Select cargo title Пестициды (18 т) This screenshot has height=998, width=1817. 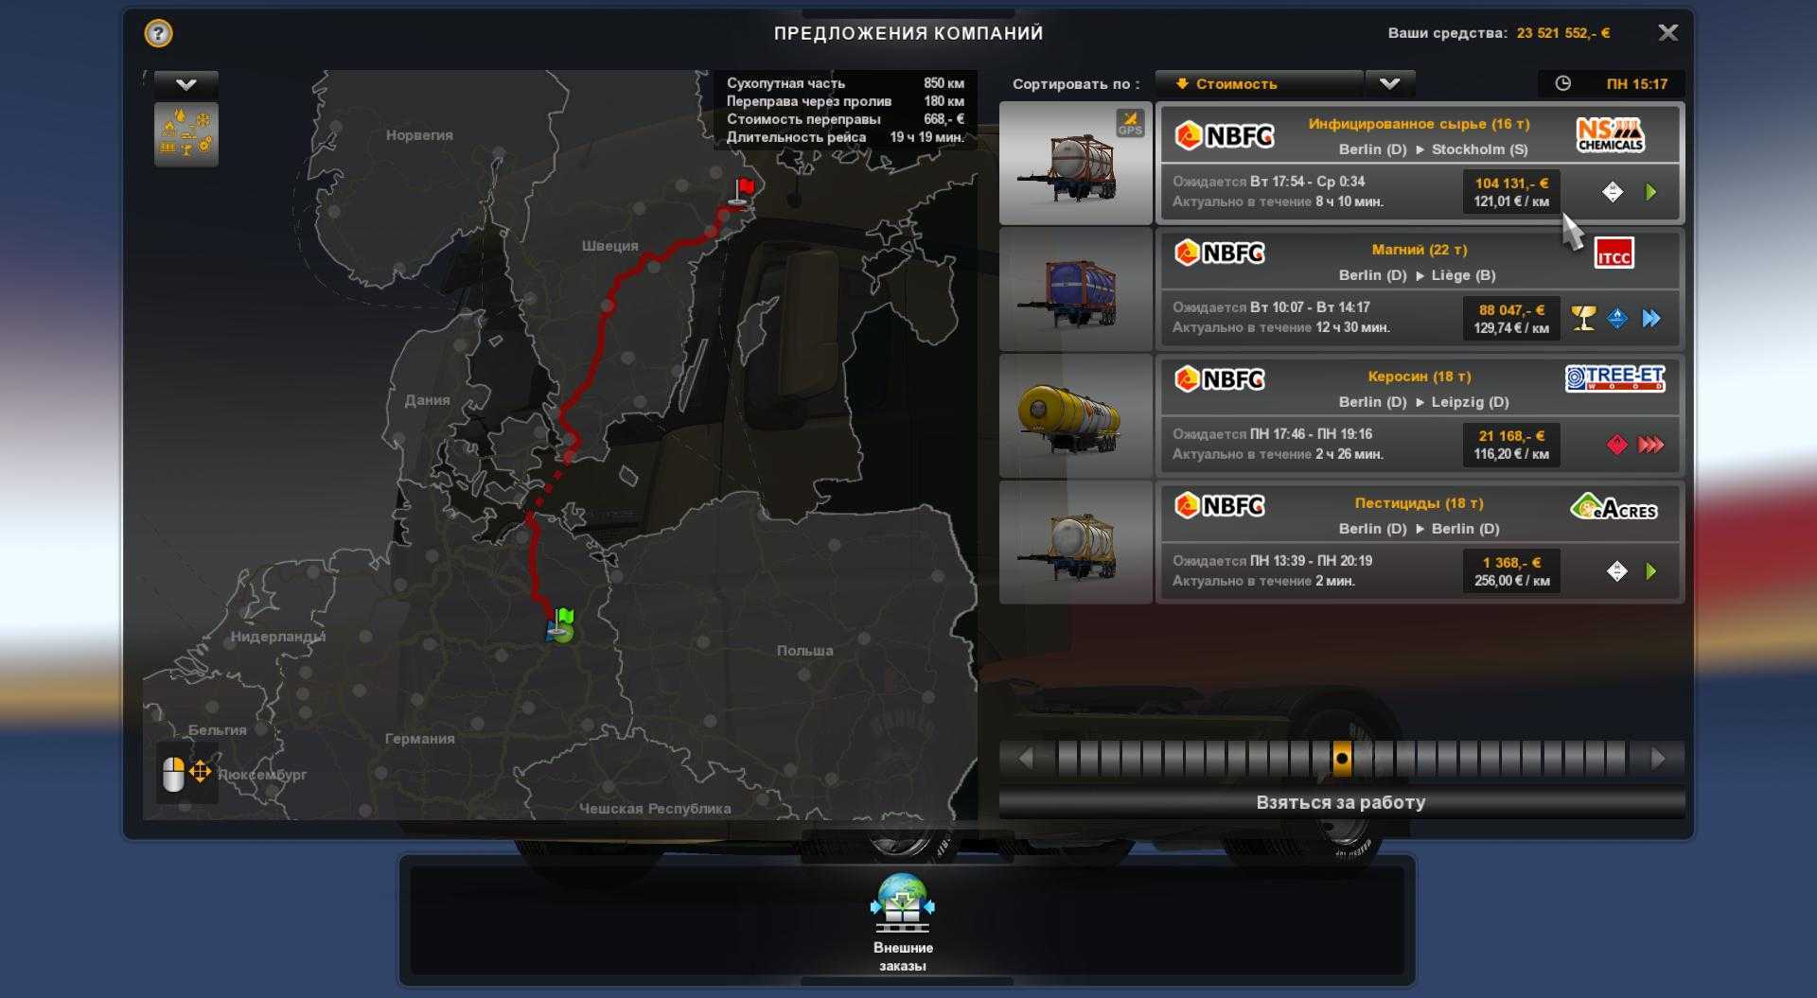1419,503
